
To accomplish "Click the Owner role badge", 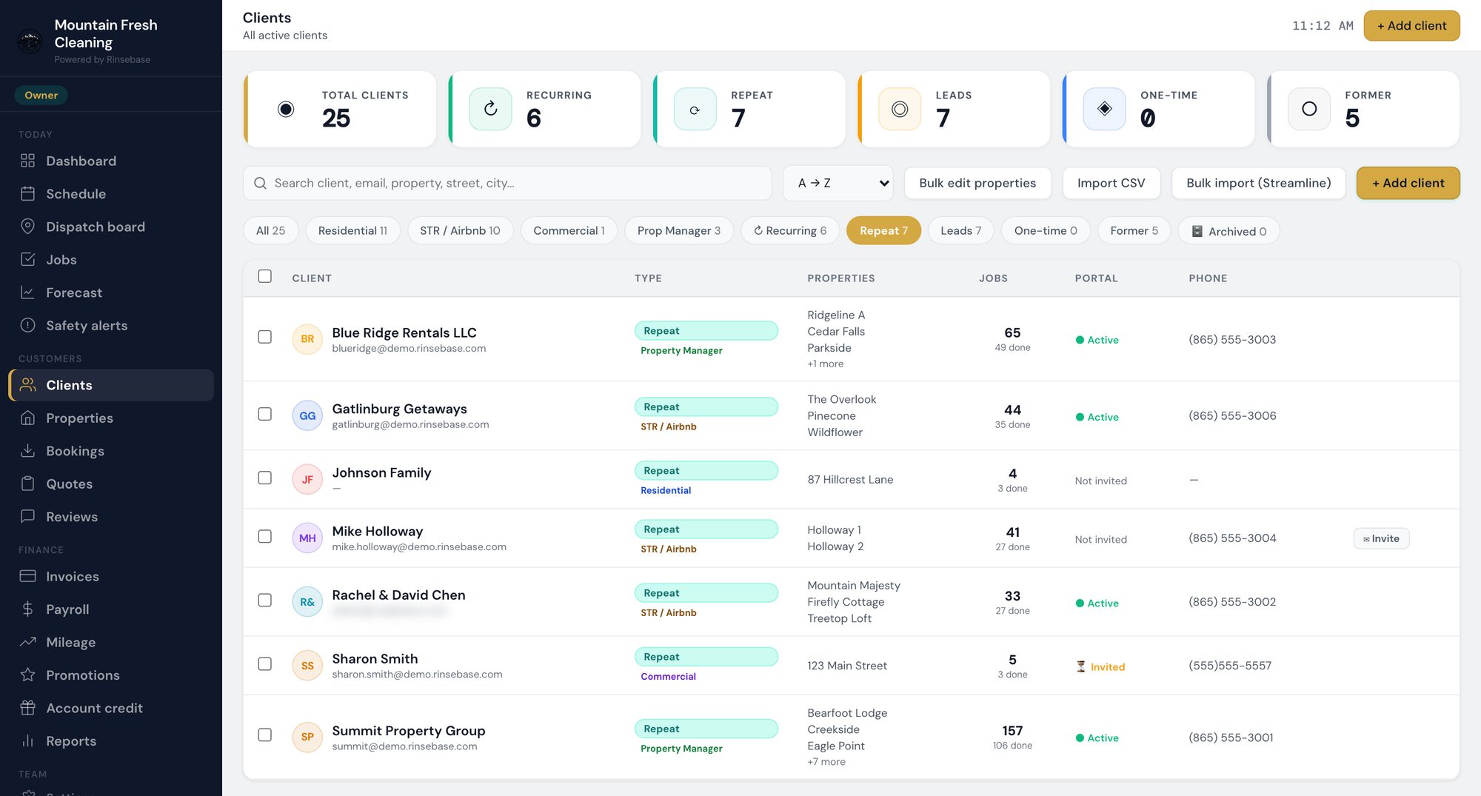I will 41,95.
